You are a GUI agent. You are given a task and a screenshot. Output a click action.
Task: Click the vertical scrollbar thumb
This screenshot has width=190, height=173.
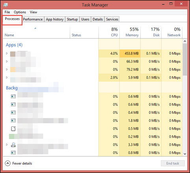click(185, 59)
